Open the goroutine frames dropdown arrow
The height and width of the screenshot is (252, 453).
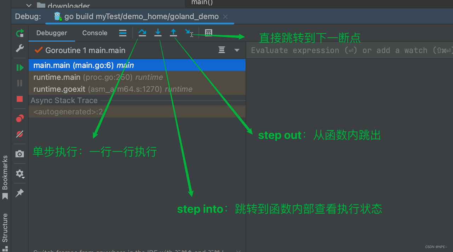(x=236, y=50)
